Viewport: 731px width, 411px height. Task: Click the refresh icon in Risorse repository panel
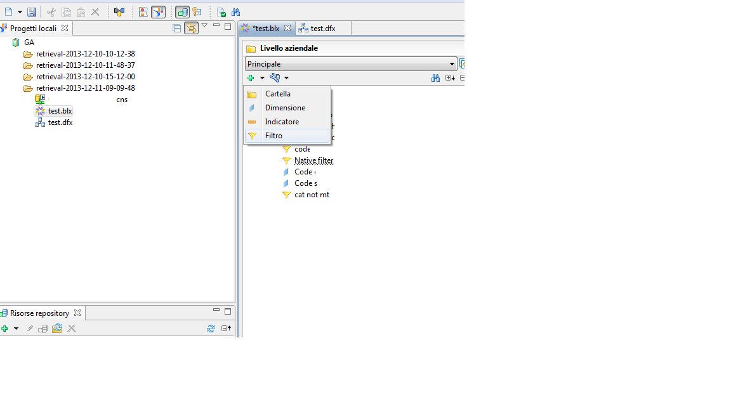coord(211,328)
